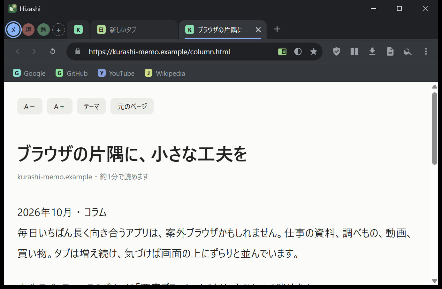
Task: Click the Hizashi app logo in title bar
Action: pyautogui.click(x=12, y=9)
